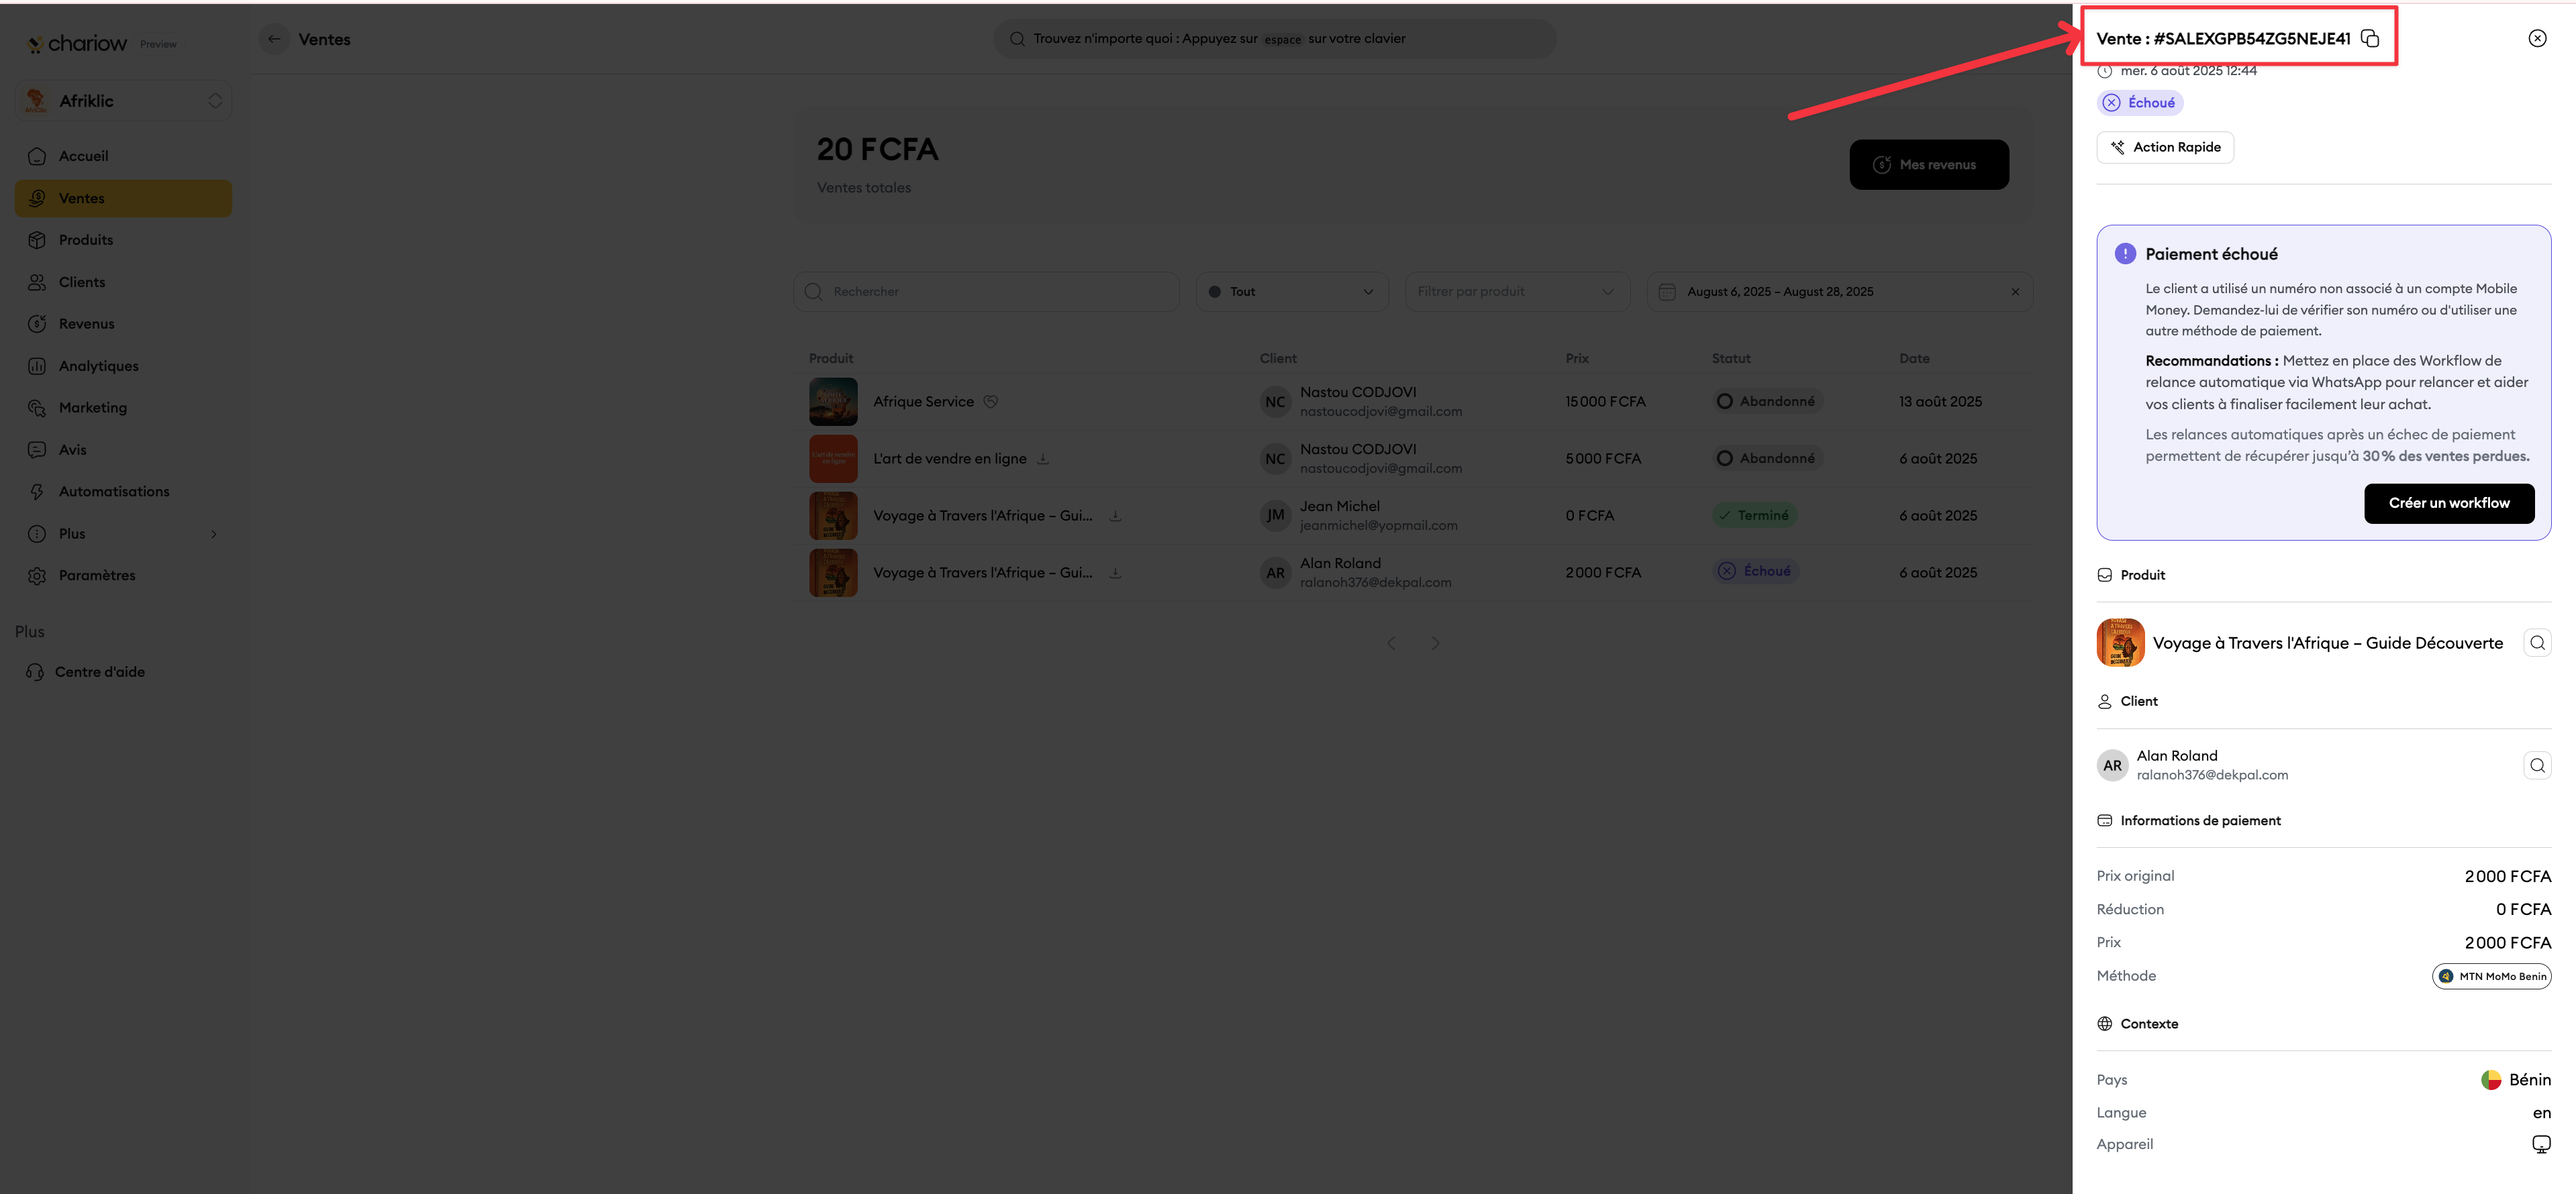Close the sale details panel
This screenshot has width=2576, height=1194.
click(2536, 38)
